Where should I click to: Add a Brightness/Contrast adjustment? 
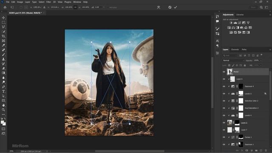pos(231,23)
